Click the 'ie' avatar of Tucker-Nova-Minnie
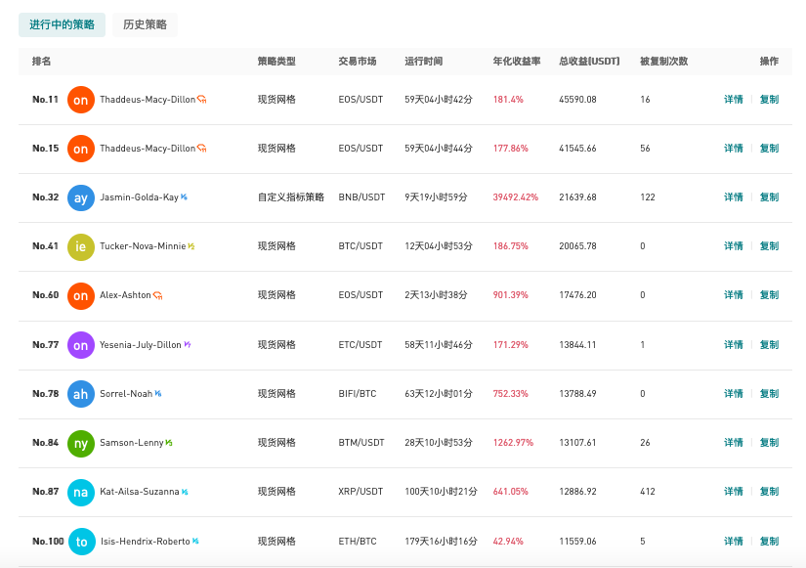Image resolution: width=806 pixels, height=568 pixels. click(x=81, y=246)
